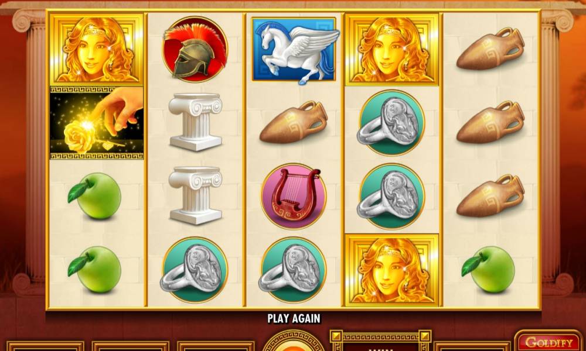Viewport: 586px width, 351px height.
Task: Select the silver ring at bottom of third reel
Action: click(x=292, y=270)
